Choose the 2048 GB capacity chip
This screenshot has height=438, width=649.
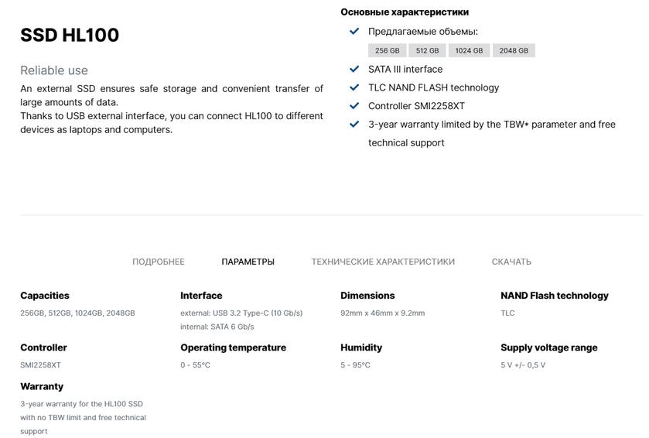514,50
